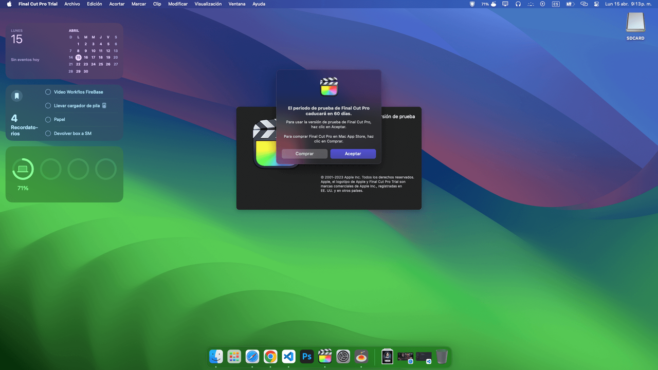Open the ES input source menu
This screenshot has height=370, width=658.
click(x=556, y=4)
